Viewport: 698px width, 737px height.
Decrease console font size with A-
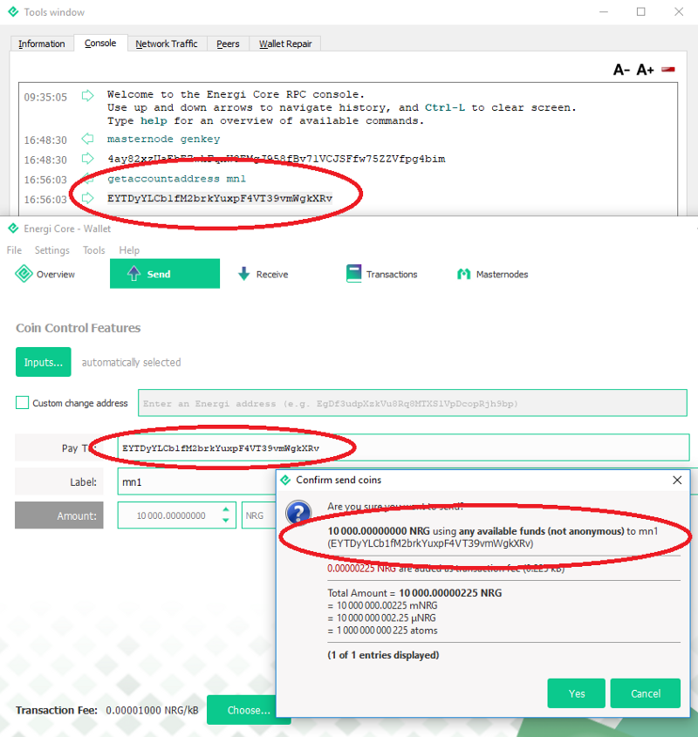pos(621,69)
